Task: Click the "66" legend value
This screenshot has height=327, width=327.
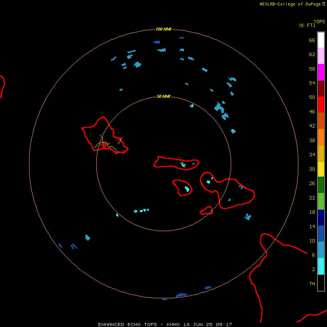Action: coord(312,40)
